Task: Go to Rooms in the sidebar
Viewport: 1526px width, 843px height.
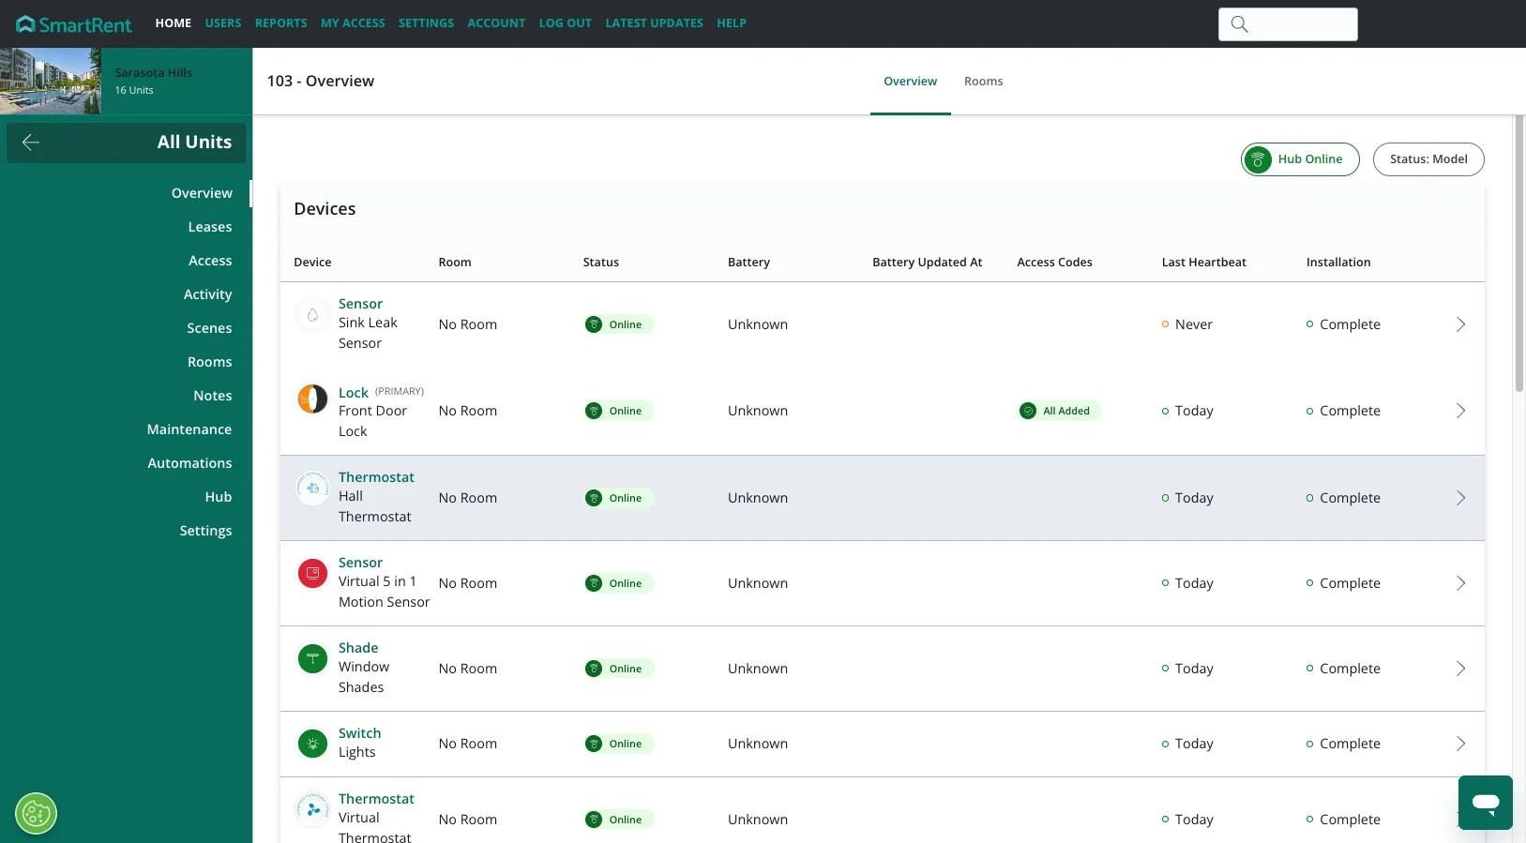Action: [x=210, y=362]
